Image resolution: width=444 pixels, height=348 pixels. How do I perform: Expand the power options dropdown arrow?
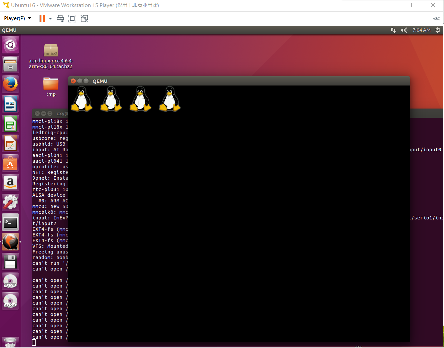pos(50,18)
